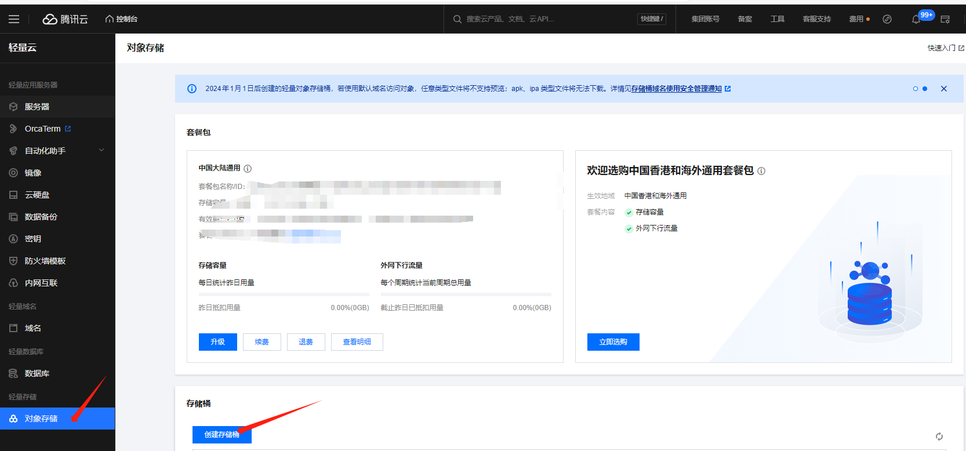Viewport: 966px width, 451px height.
Task: Click the 查看明细 details button
Action: 357,342
